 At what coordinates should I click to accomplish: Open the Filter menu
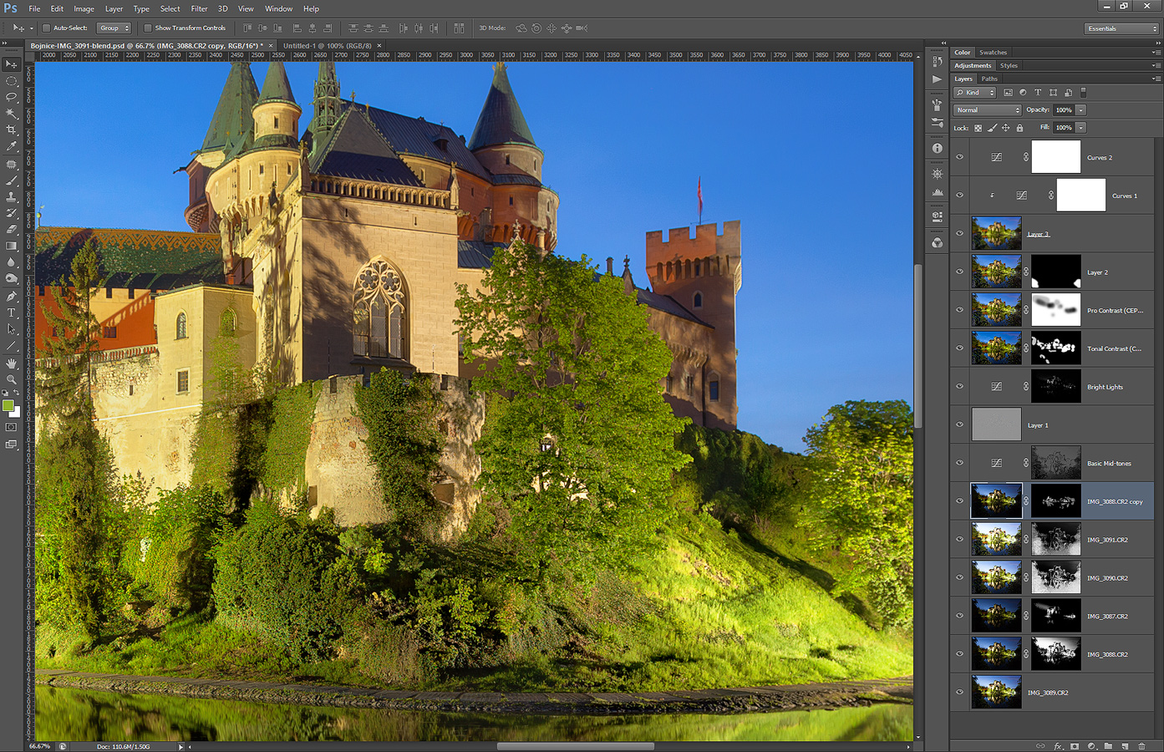click(x=199, y=8)
